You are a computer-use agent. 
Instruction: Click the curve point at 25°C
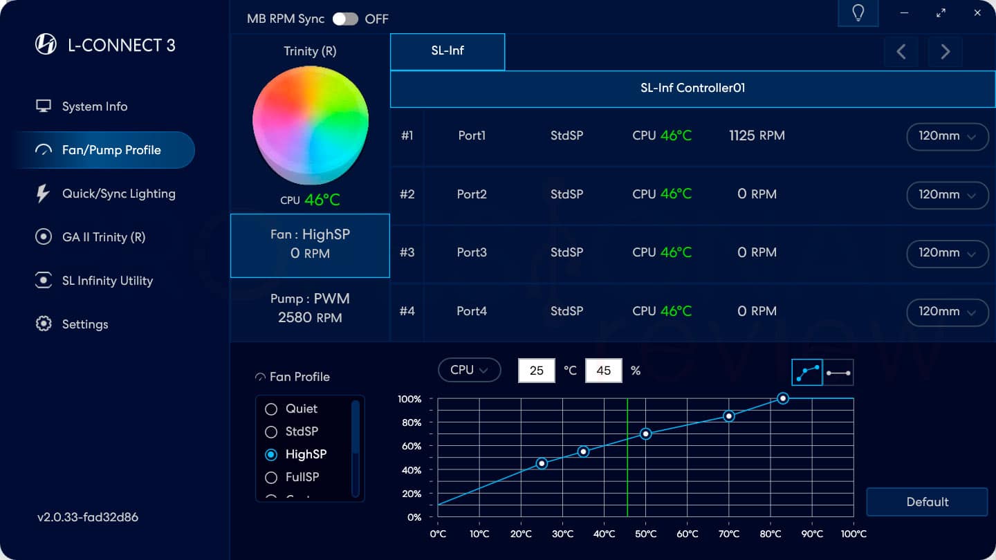[x=542, y=463]
